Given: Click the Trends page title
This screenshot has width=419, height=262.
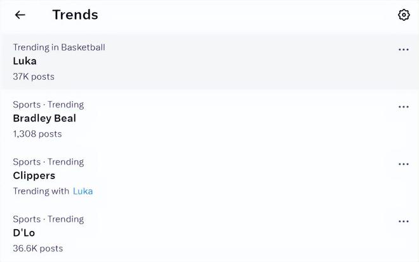Looking at the screenshot, I should point(75,15).
